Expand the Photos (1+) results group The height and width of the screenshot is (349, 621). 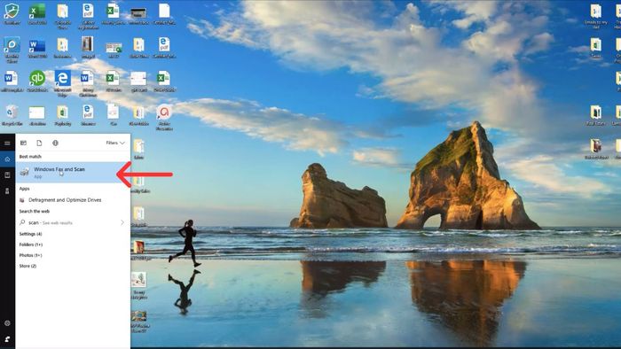[30, 255]
